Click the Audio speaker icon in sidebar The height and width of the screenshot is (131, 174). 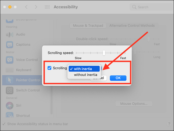pos(10,35)
